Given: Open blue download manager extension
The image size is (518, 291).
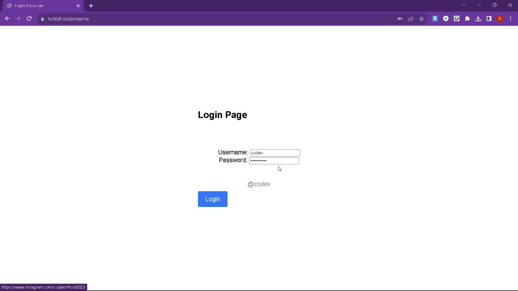Looking at the screenshot, I should coord(435,19).
